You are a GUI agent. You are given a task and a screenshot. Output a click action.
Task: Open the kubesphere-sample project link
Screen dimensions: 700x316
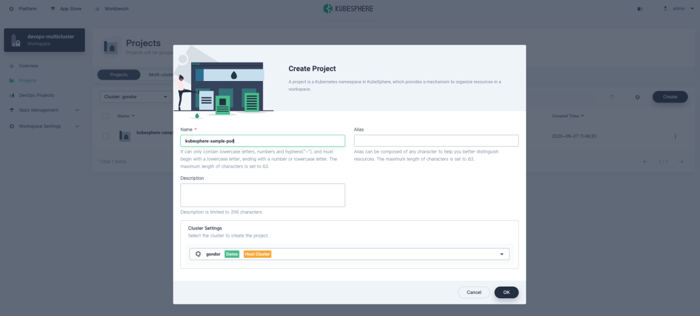pos(154,133)
